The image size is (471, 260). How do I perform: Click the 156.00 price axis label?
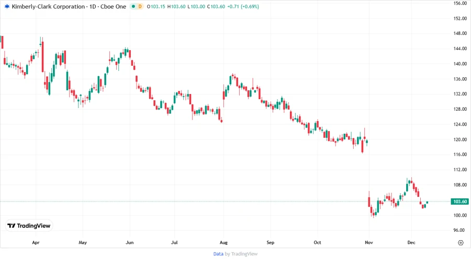[460, 3]
